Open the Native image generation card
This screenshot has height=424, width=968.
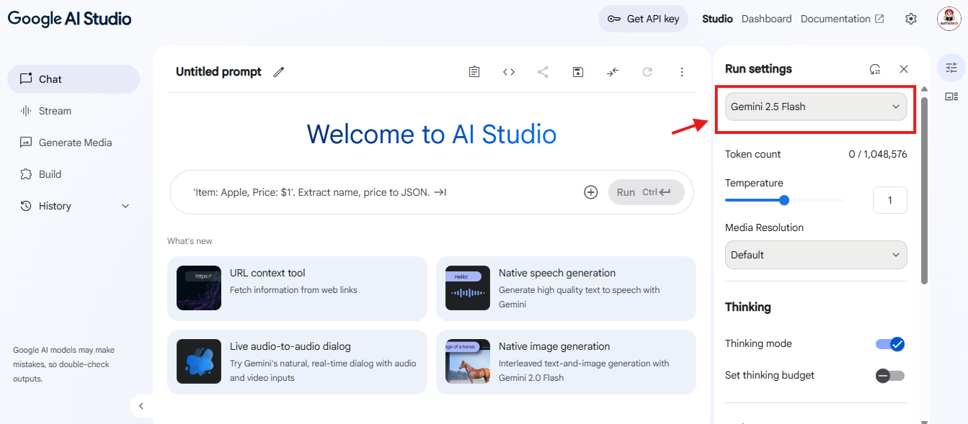[x=566, y=361]
